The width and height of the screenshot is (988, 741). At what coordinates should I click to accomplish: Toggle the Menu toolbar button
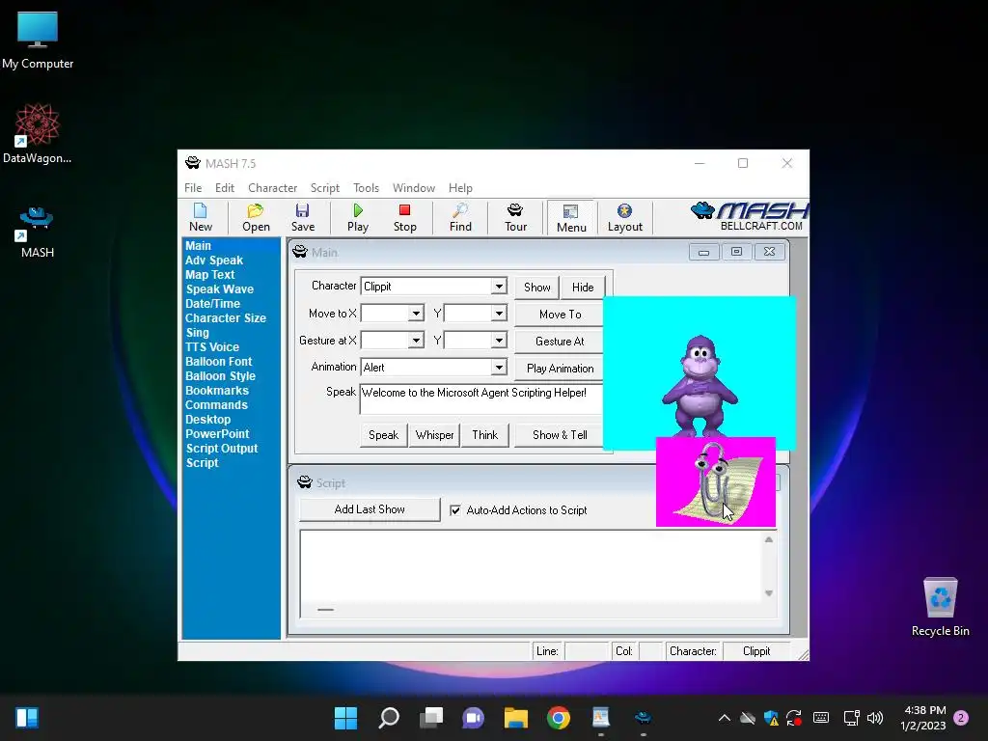coord(571,219)
